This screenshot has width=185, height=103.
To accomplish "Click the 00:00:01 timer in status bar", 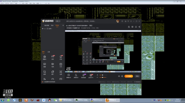I will (137, 82).
